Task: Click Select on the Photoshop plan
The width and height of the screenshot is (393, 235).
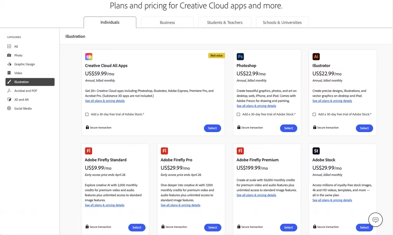Action: click(x=288, y=128)
